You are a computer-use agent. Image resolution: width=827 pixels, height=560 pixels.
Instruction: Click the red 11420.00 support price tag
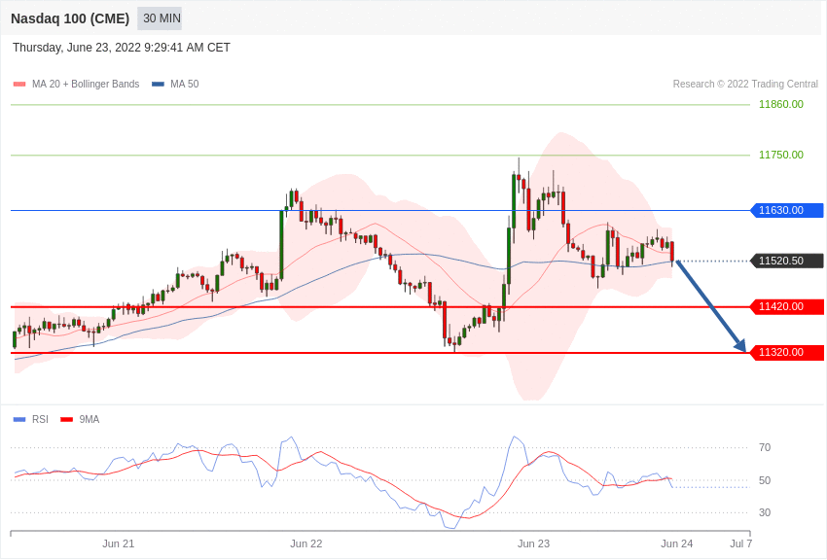[x=786, y=306]
